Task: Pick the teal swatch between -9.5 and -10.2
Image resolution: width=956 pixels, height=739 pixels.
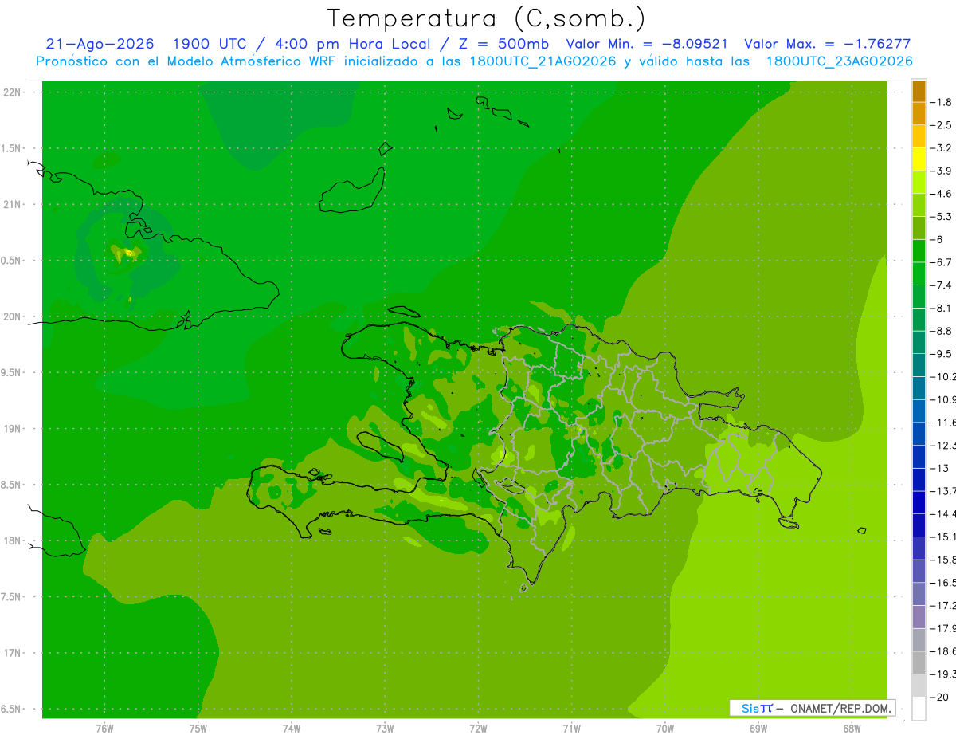Action: pos(919,365)
